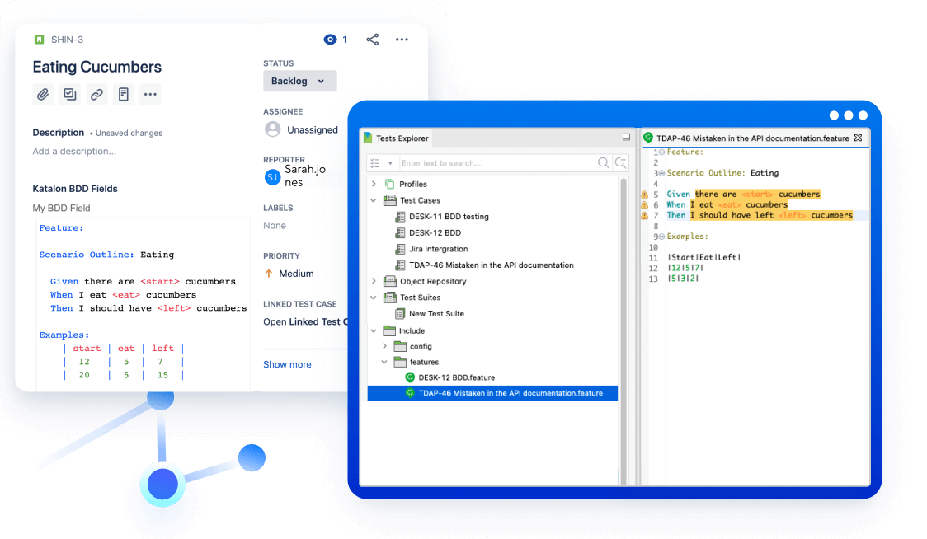This screenshot has width=927, height=539.
Task: Click the Eating Cucumbers issue title
Action: [97, 67]
